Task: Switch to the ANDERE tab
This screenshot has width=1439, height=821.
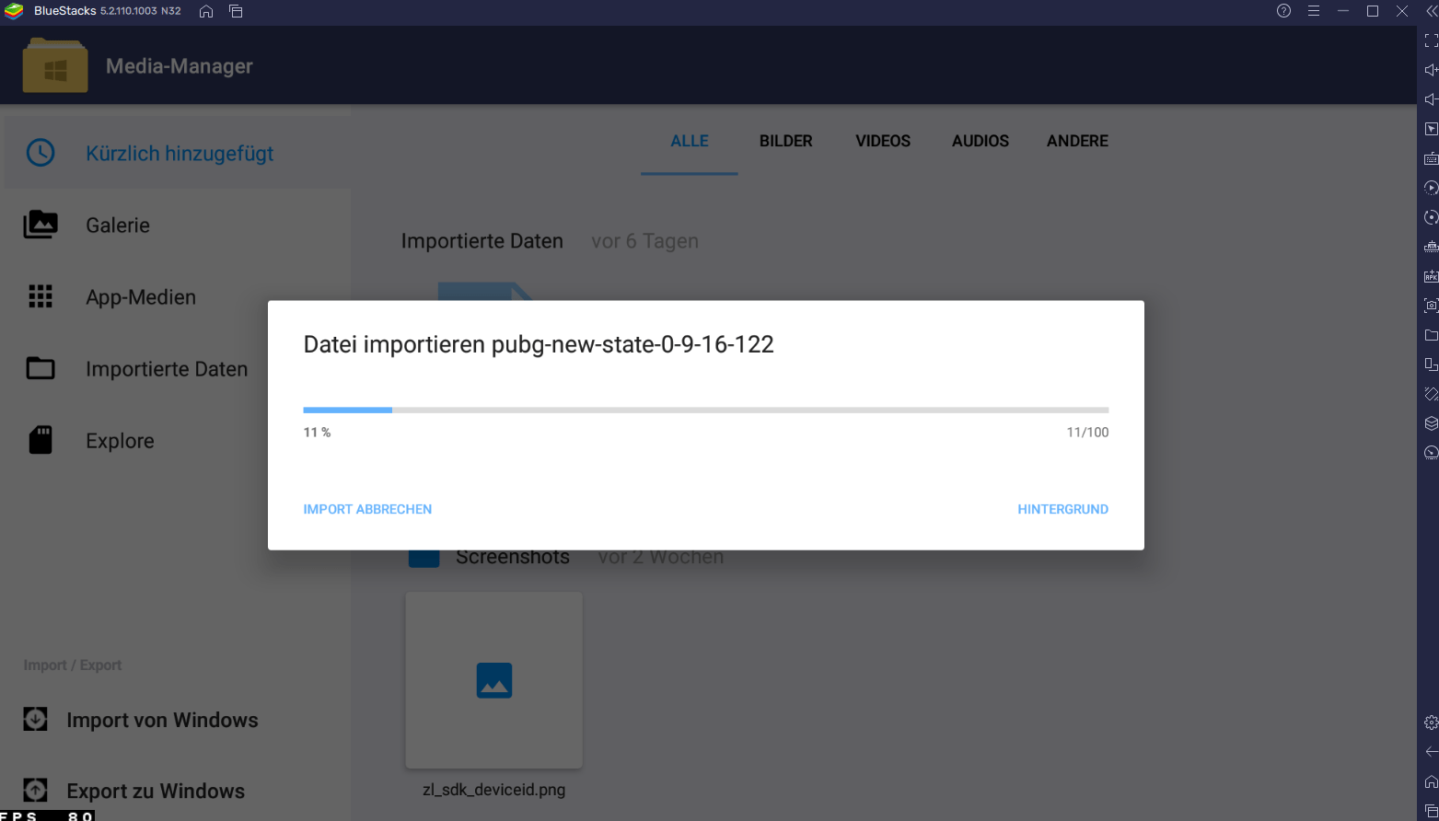Action: [1077, 141]
